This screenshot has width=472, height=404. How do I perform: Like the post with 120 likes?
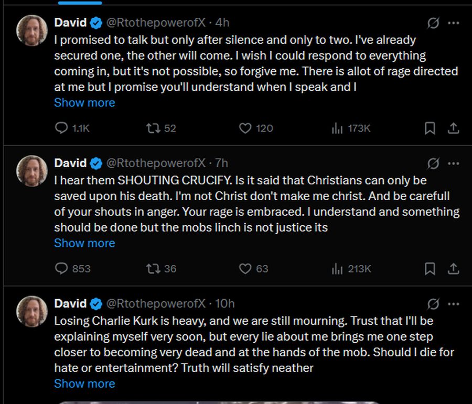tap(245, 128)
